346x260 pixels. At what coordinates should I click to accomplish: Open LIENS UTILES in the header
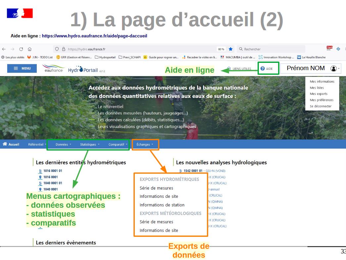[x=239, y=68]
